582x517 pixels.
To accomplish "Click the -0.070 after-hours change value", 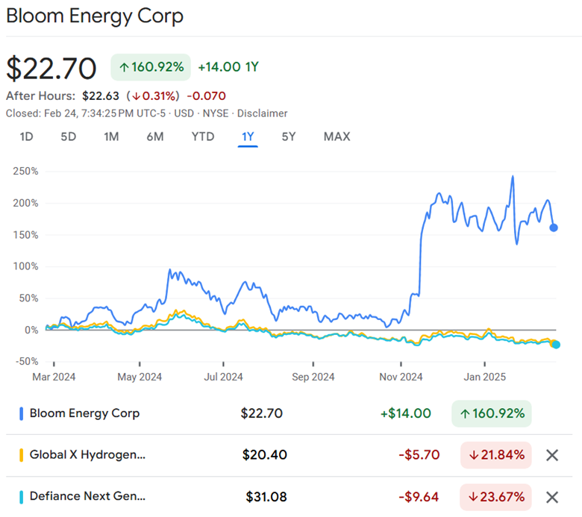I will 207,96.
